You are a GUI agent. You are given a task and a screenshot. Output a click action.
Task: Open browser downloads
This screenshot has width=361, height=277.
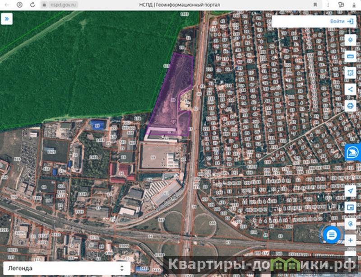354,4
